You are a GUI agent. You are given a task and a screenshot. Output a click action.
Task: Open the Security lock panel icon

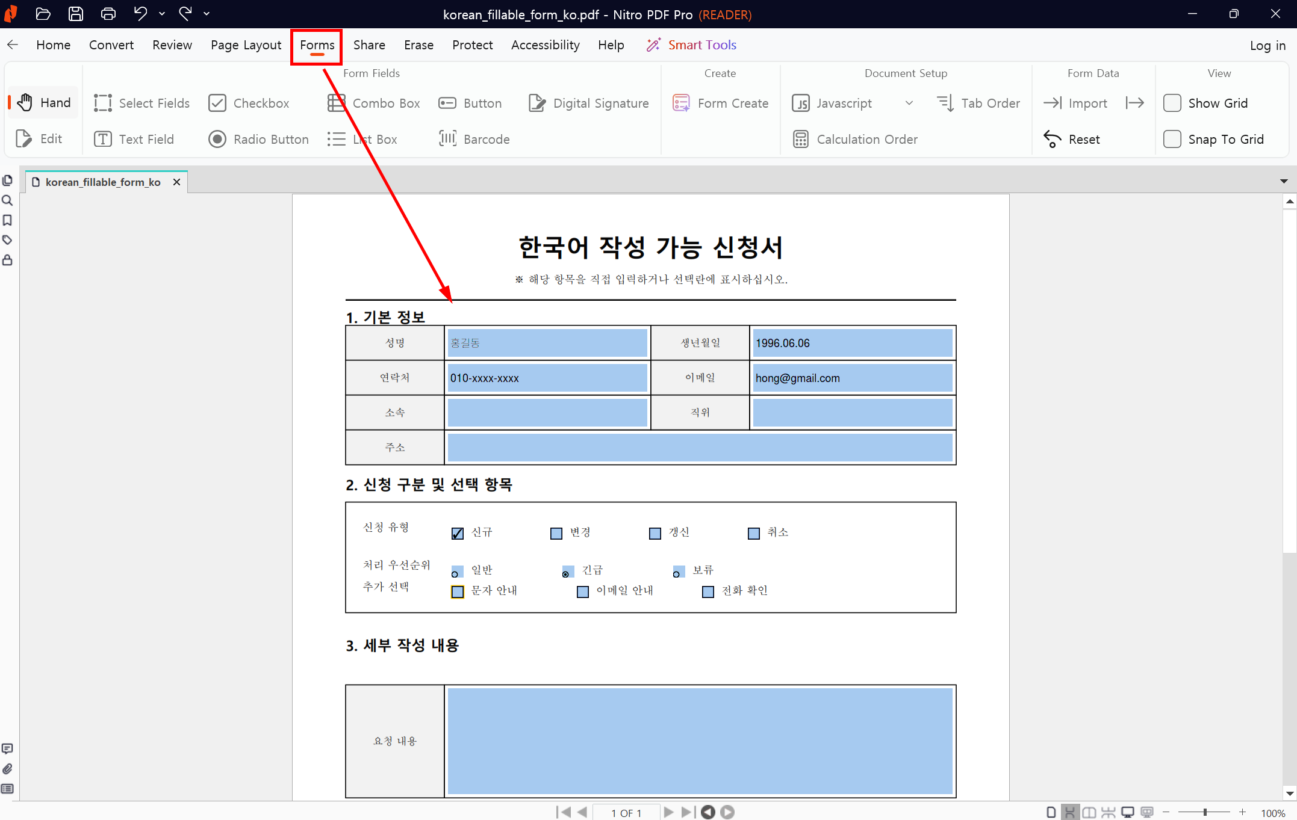point(7,260)
